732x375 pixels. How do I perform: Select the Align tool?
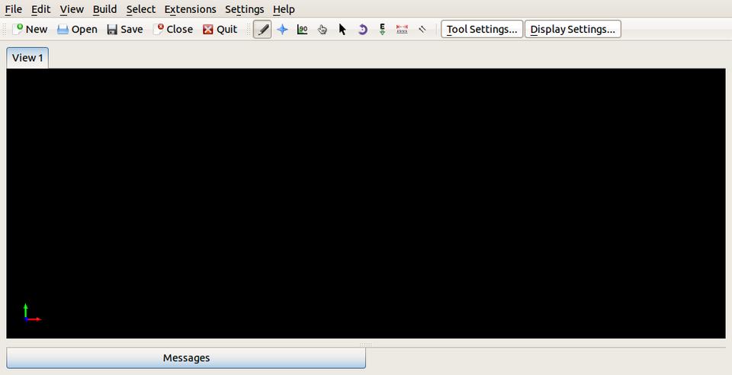422,30
